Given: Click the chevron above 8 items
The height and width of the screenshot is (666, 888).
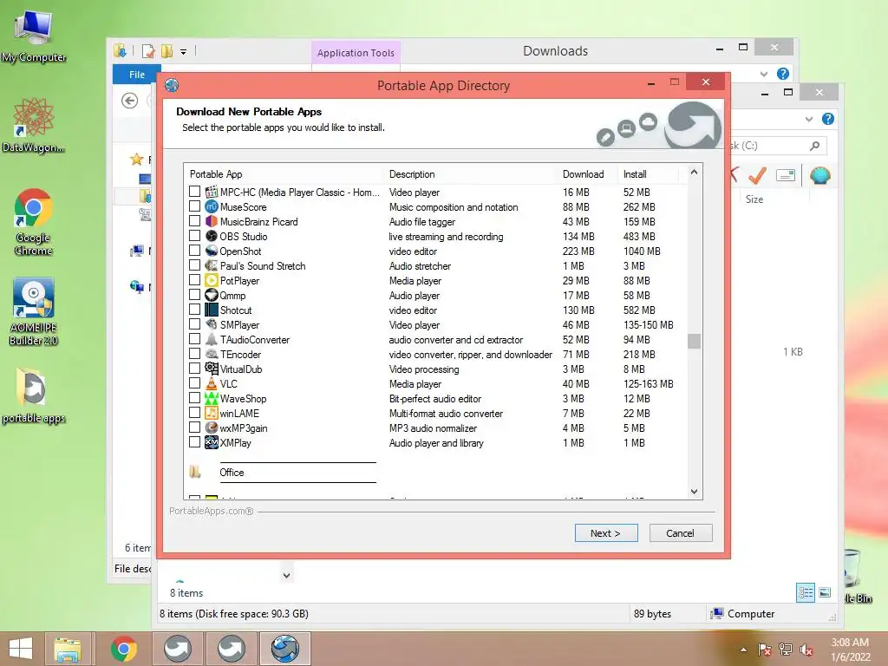Looking at the screenshot, I should coord(286,576).
